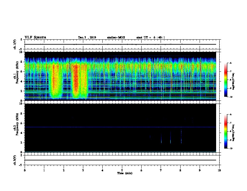247x191 pixels.
Task: Click the red ch.1 burst near 2.7 min
Action: (76, 80)
